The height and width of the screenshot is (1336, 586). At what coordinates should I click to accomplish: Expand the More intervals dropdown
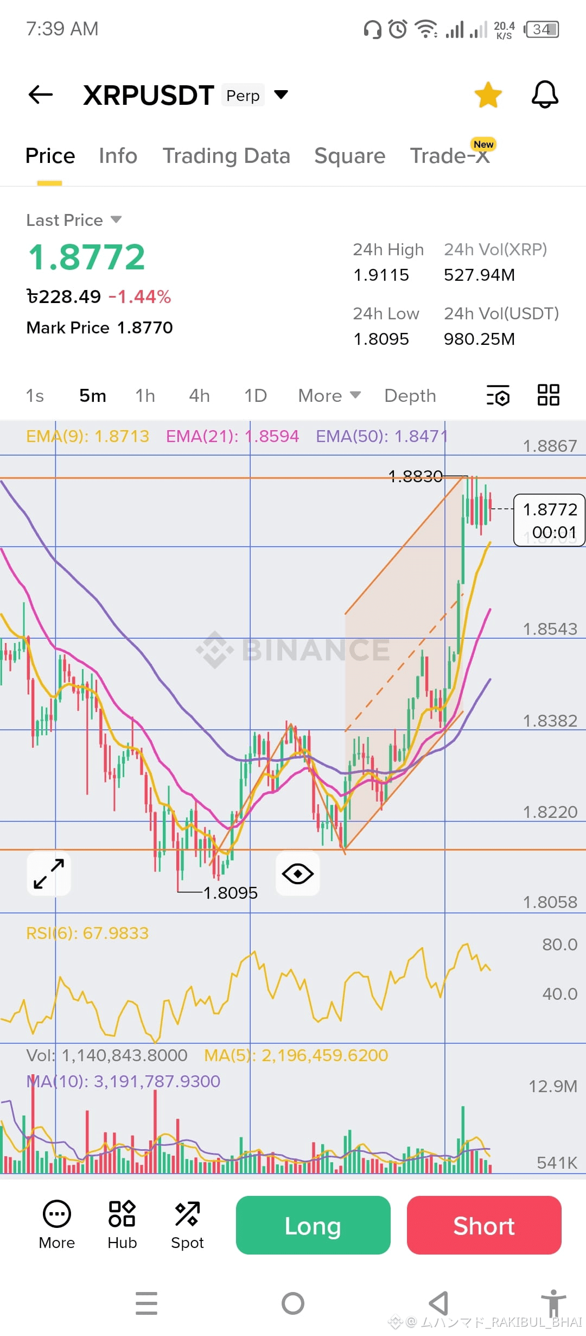click(x=329, y=395)
